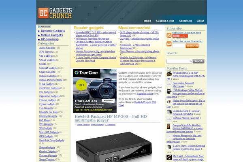Open MP3 player made of amber link
The image size is (243, 162).
[139, 34]
